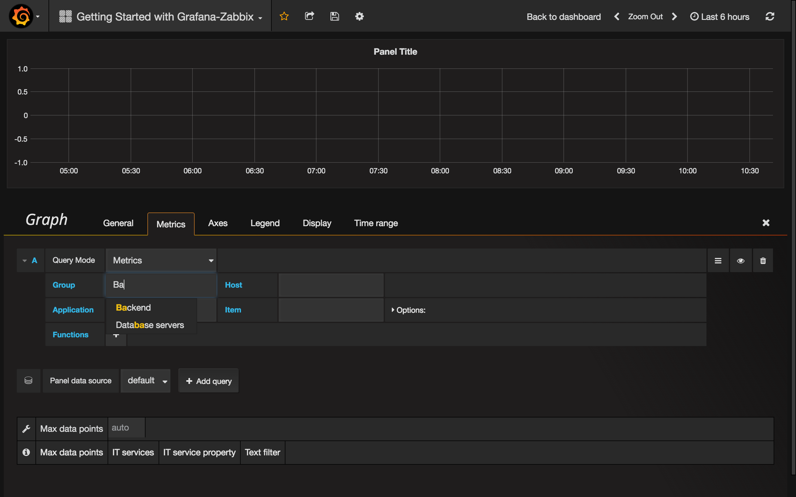Image resolution: width=796 pixels, height=497 pixels.
Task: Delete query A with trash icon
Action: coord(763,260)
